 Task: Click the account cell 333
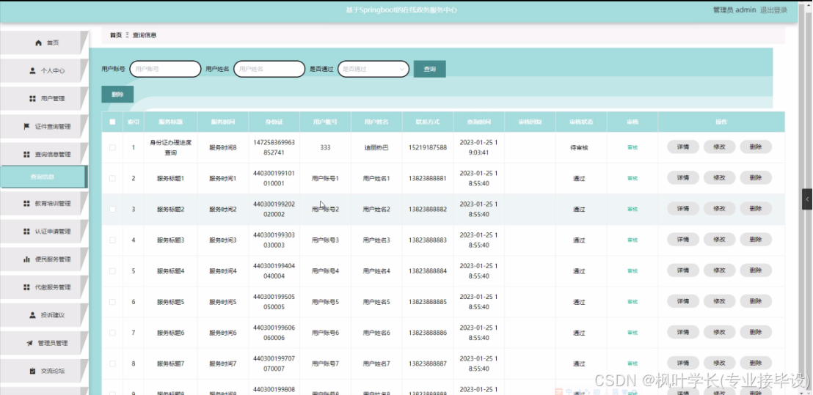(x=325, y=147)
